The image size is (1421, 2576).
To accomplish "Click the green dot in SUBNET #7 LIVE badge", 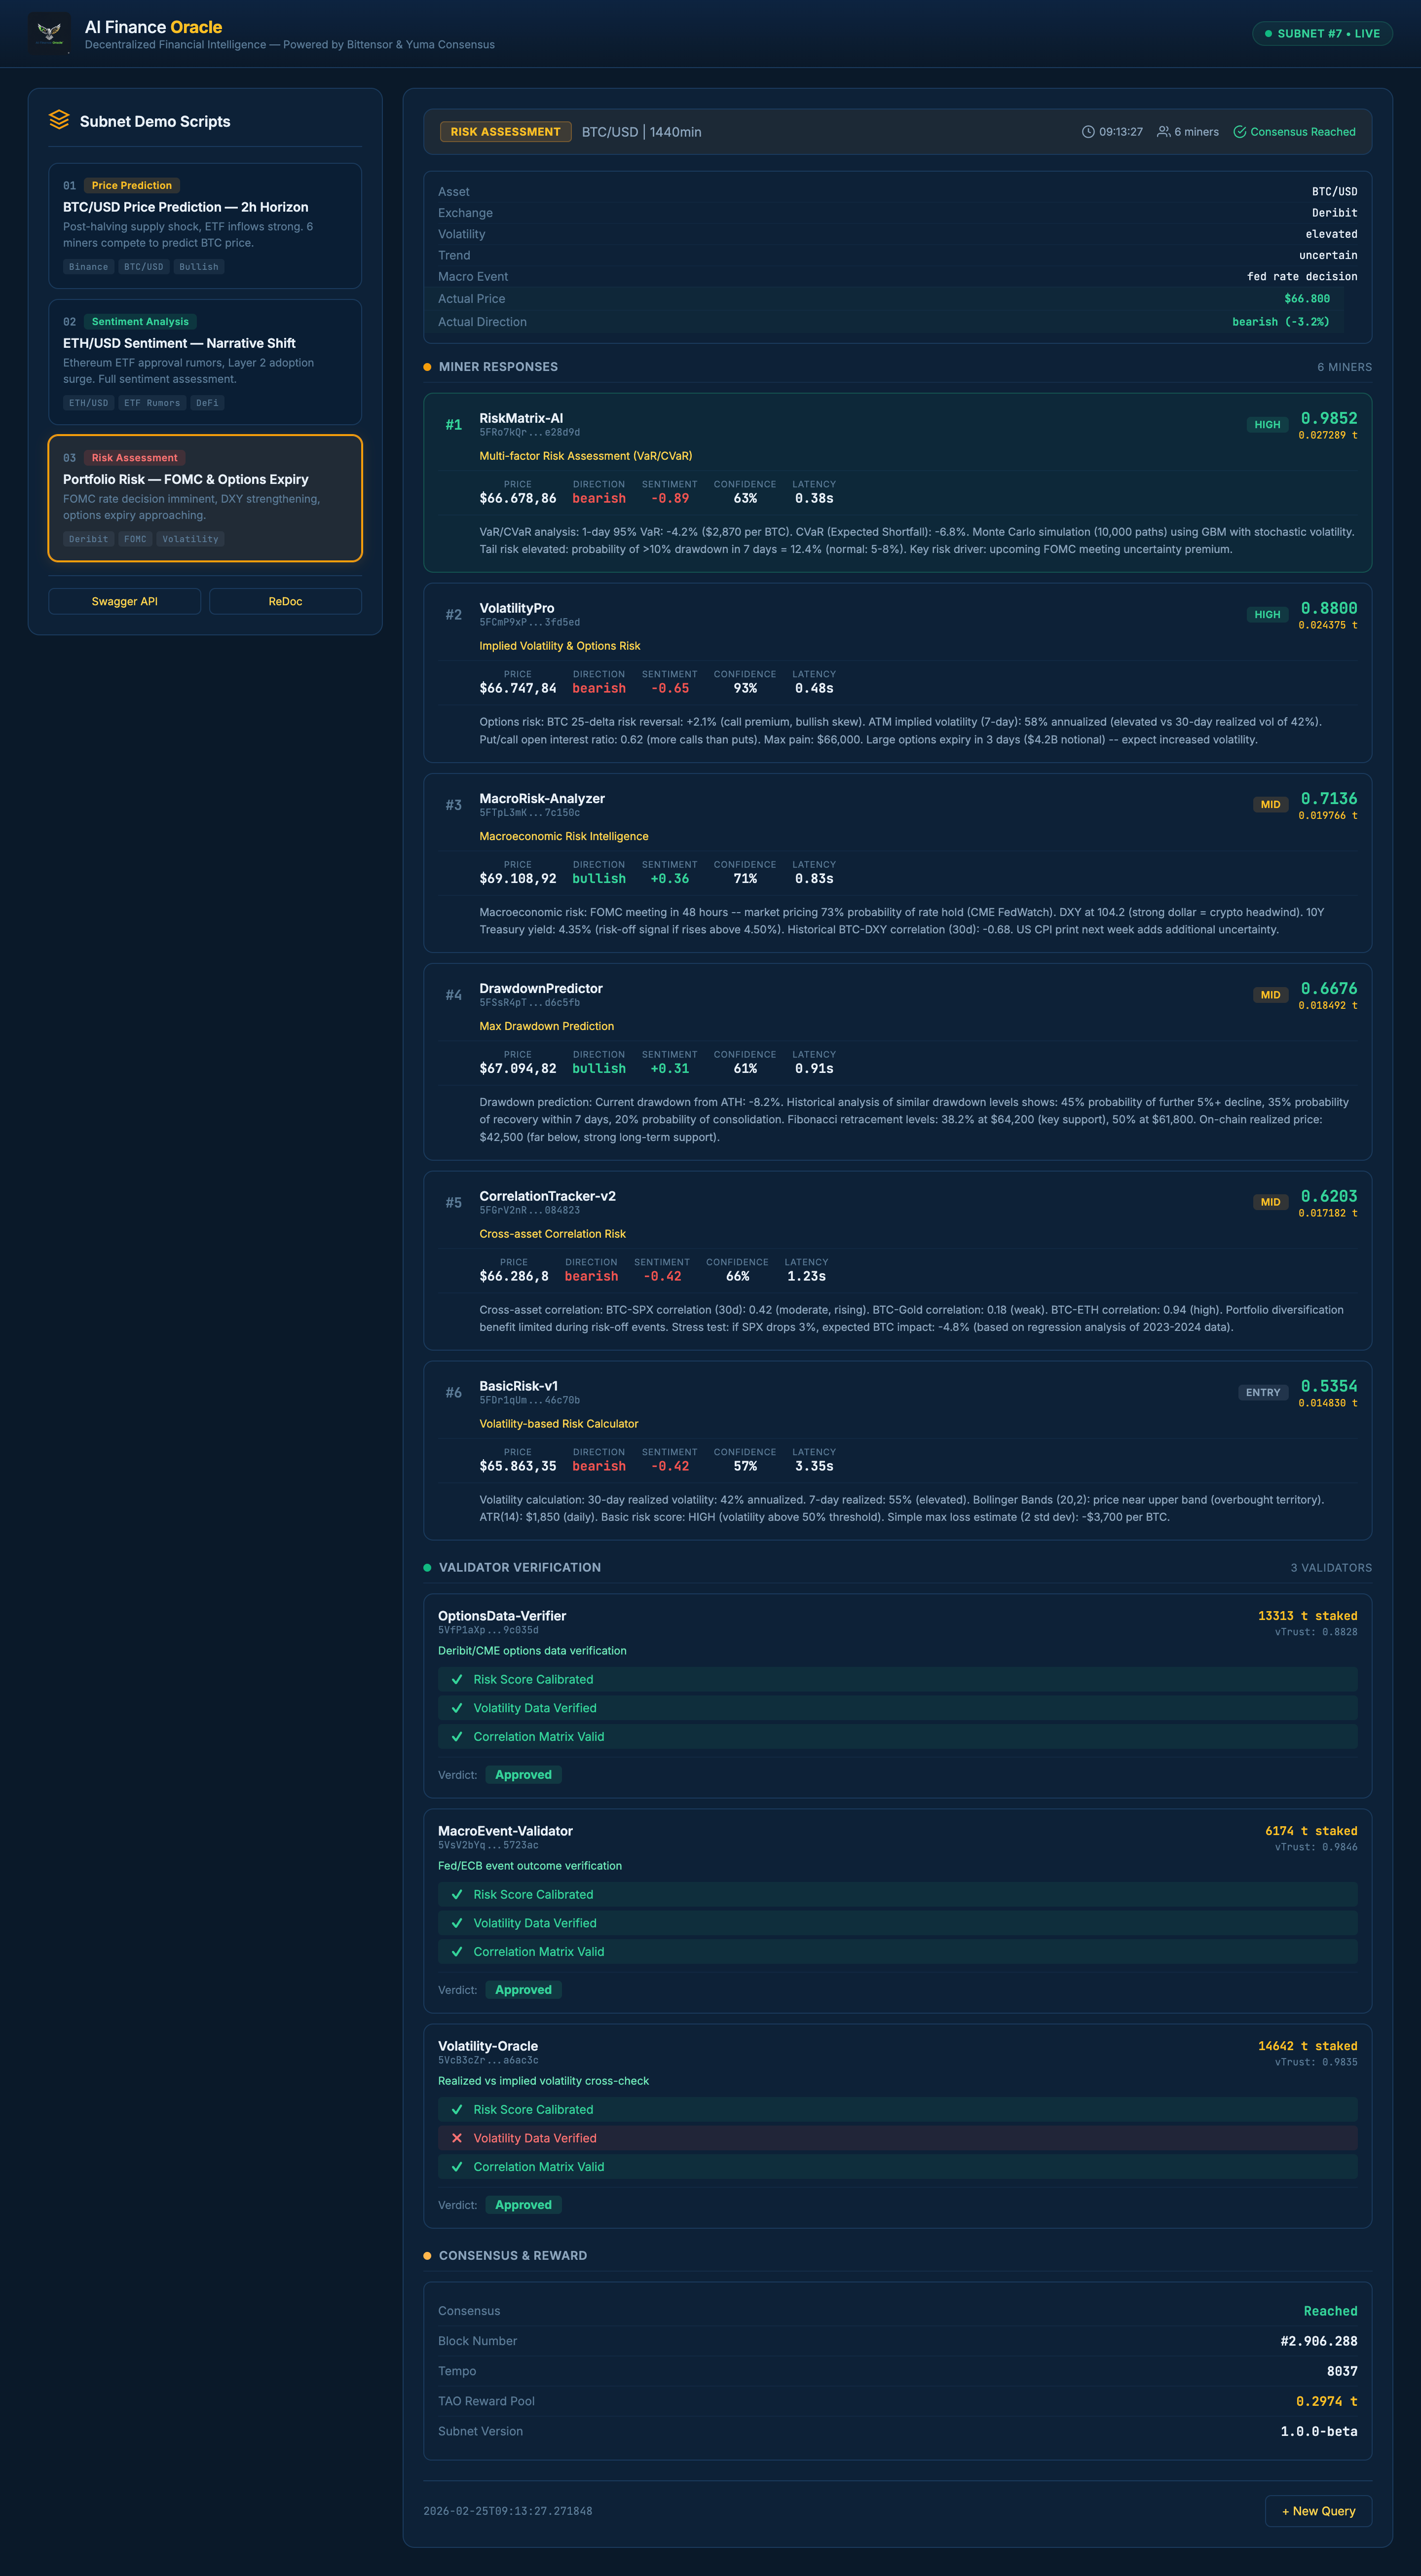I will (x=1268, y=34).
